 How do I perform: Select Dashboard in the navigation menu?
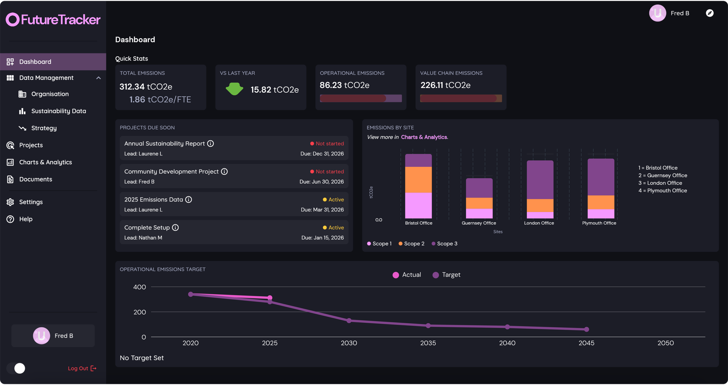click(35, 61)
